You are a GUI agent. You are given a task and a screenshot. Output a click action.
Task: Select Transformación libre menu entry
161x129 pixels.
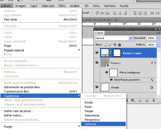[40, 91]
